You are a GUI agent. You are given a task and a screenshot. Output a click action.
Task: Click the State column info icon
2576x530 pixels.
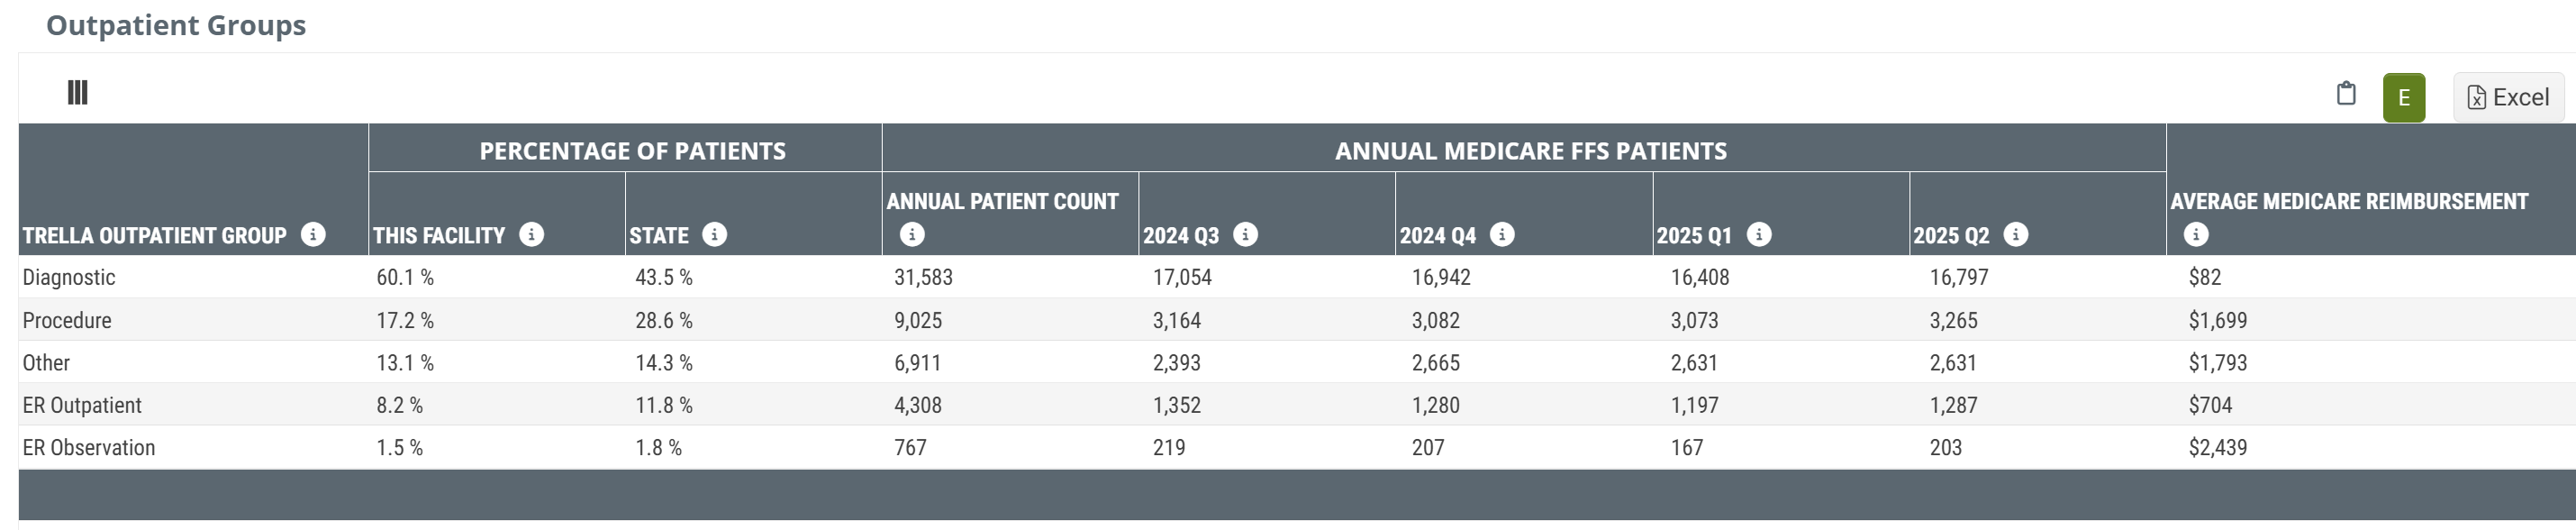(714, 235)
